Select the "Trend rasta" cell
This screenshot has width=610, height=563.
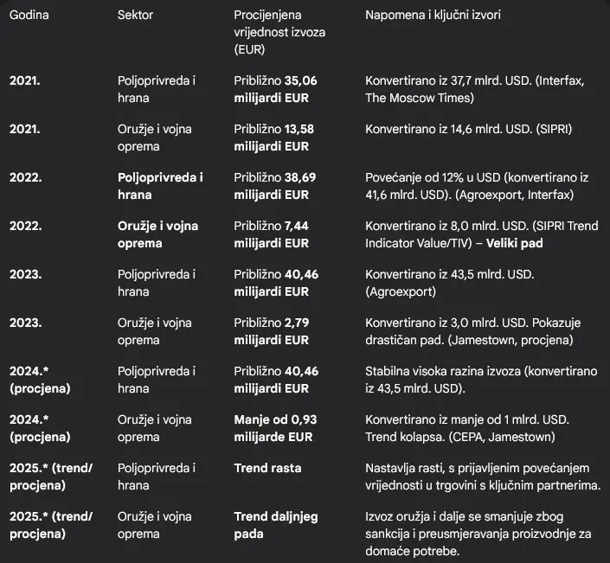268,468
